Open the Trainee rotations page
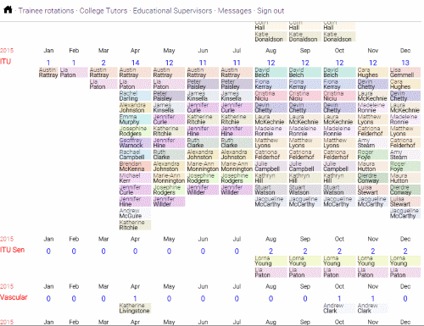This screenshot has width=424, height=326. coord(46,11)
